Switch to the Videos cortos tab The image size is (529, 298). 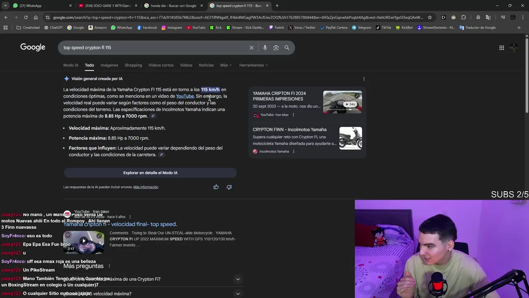coord(161,65)
